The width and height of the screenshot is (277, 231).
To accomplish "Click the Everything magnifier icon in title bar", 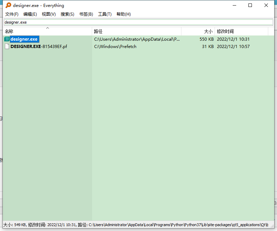I will pyautogui.click(x=8, y=5).
